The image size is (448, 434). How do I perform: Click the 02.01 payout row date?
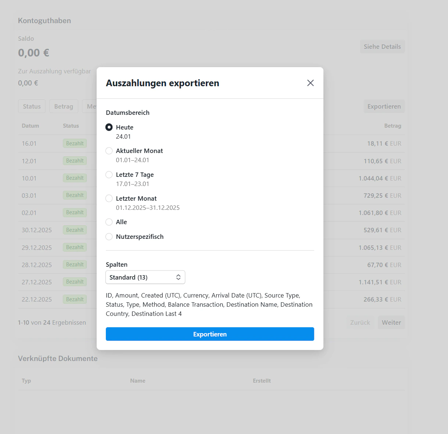coord(29,213)
